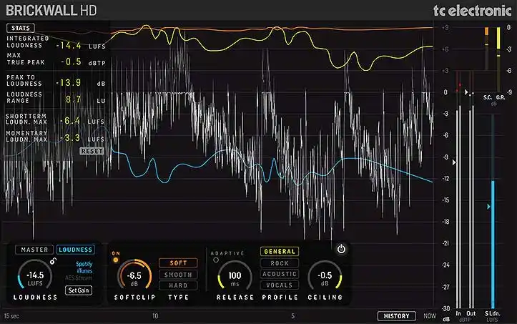This screenshot has height=324, width=517.
Task: Select the GENERAL profile
Action: click(280, 252)
